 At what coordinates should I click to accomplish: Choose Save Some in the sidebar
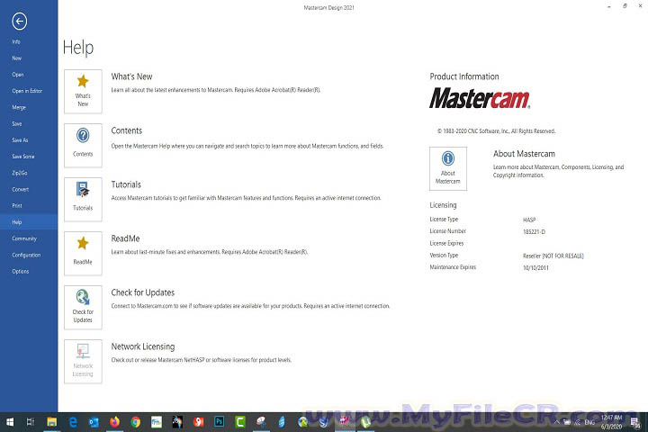23,157
